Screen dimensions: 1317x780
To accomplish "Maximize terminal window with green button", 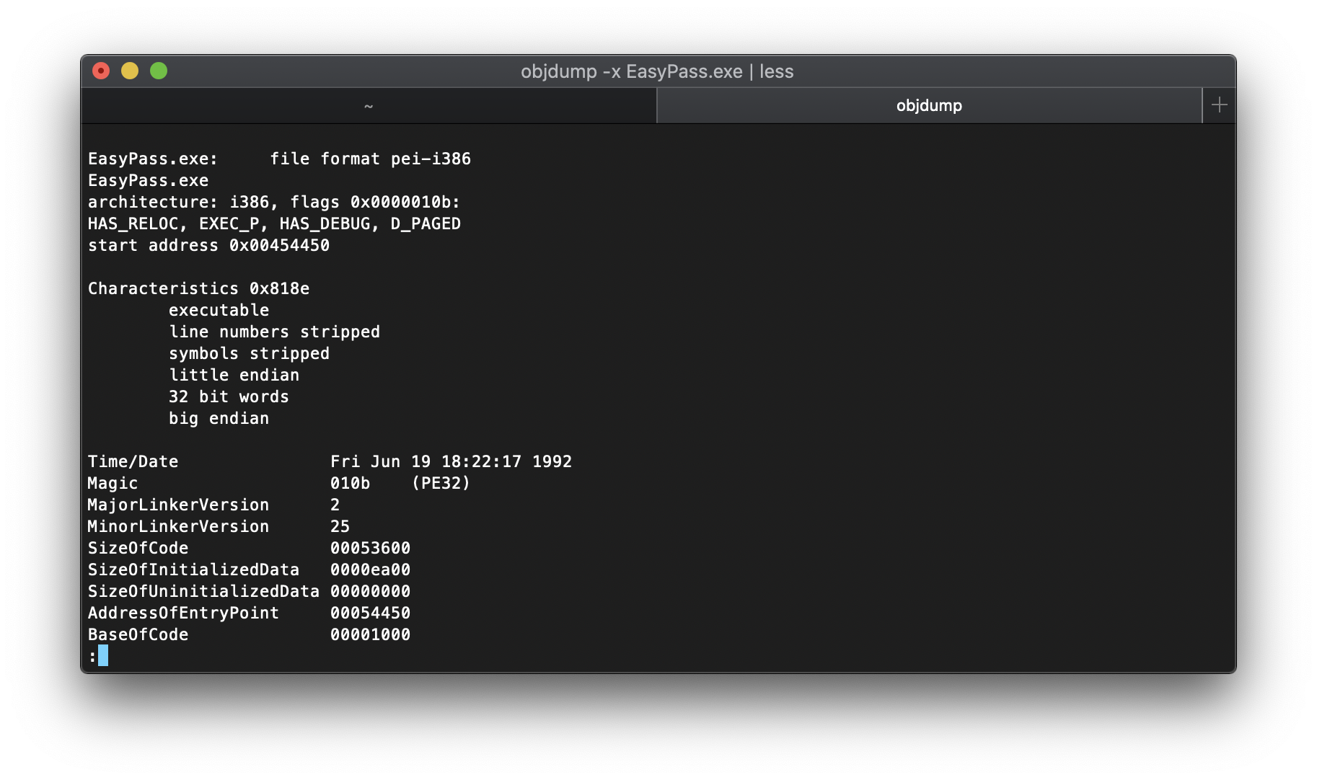I will pos(159,71).
